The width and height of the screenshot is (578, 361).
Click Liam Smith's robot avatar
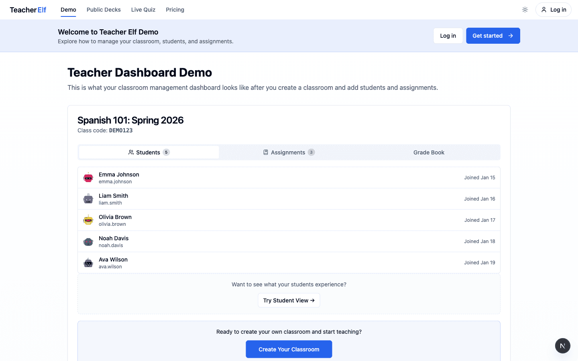88,199
